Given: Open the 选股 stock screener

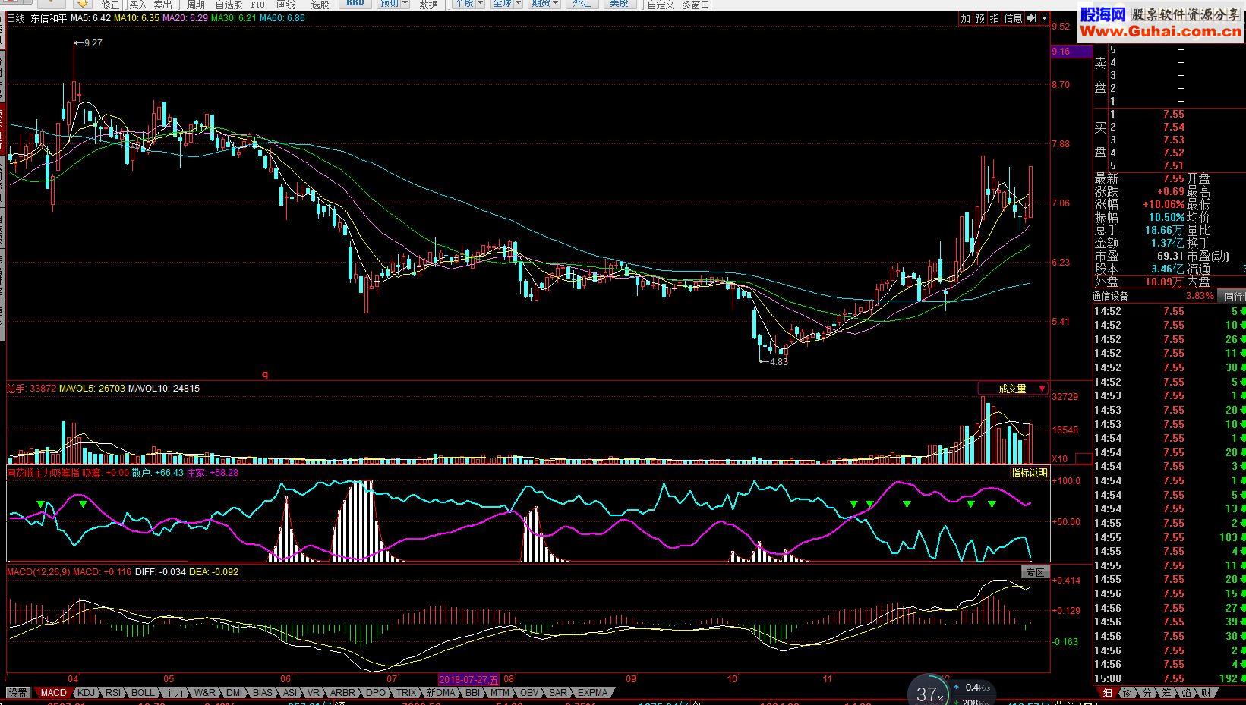Looking at the screenshot, I should point(320,5).
